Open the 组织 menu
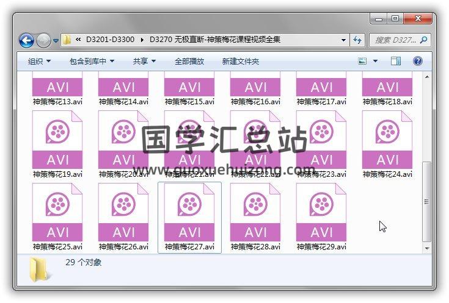The height and width of the screenshot is (303, 449). click(39, 61)
